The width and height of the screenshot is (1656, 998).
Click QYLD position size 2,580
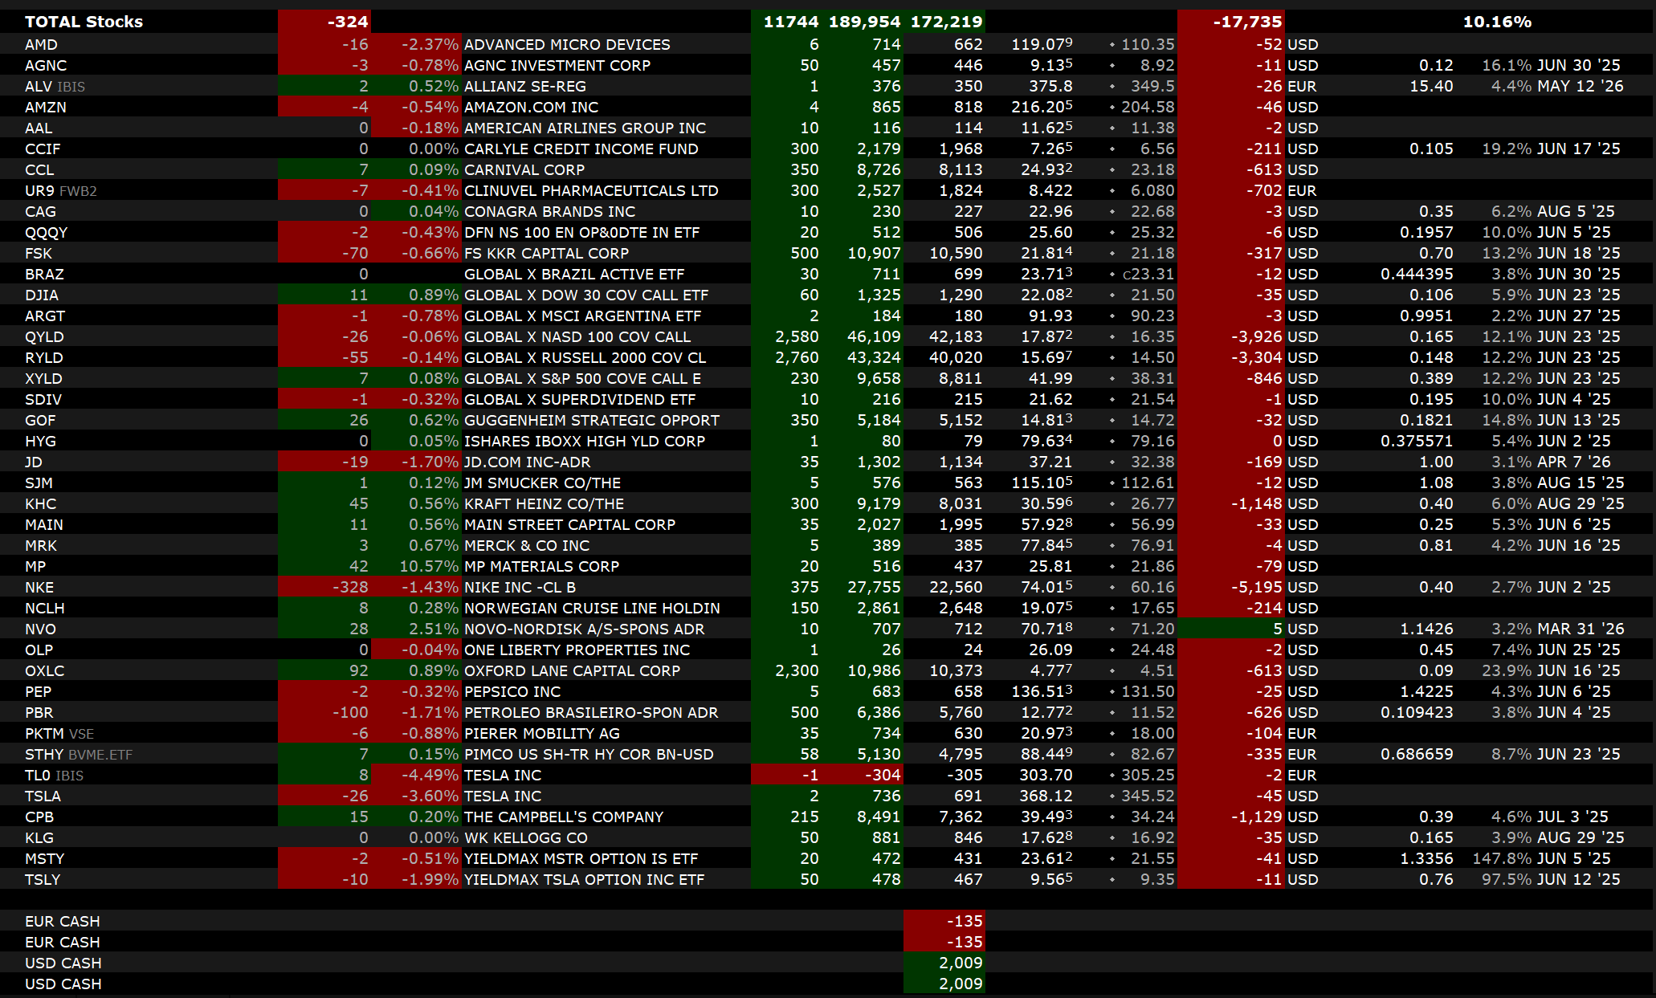click(797, 336)
